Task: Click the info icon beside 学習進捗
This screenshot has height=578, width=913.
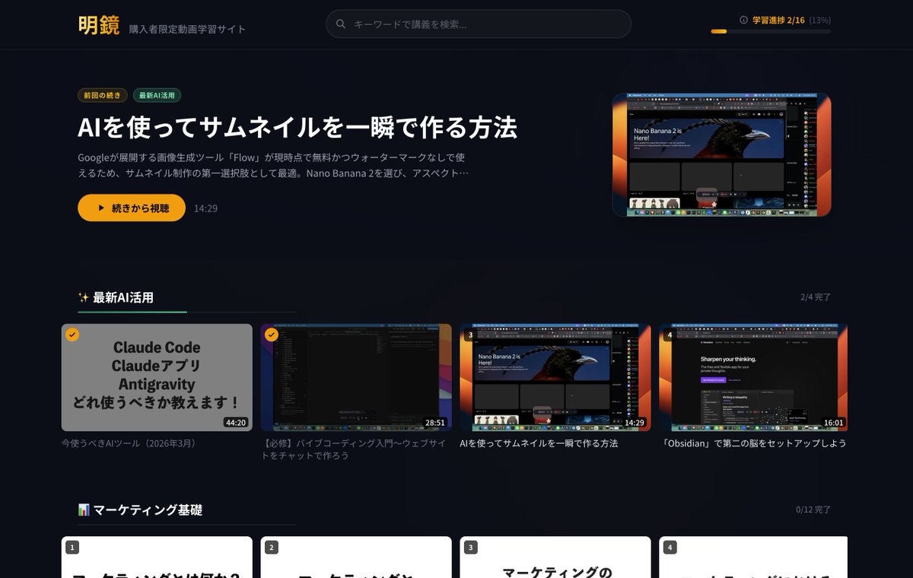Action: (x=743, y=20)
